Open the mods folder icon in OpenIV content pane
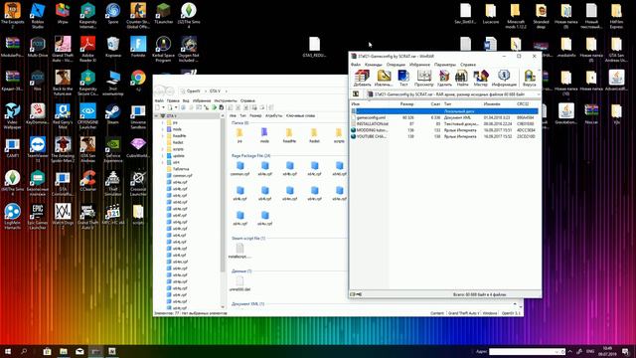Image resolution: width=636 pixels, height=358 pixels. tap(264, 135)
